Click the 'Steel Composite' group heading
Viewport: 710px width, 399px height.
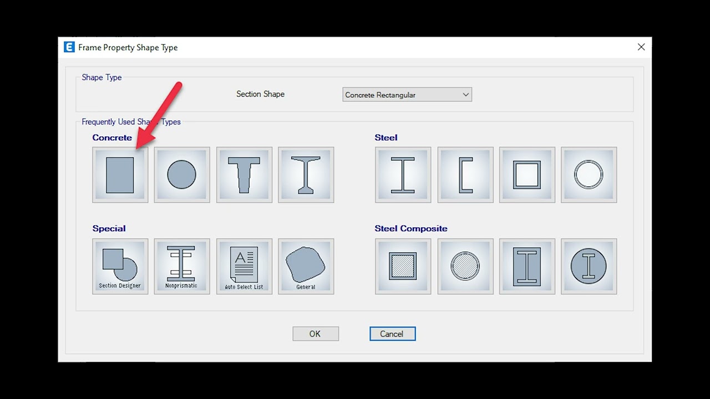[410, 228]
